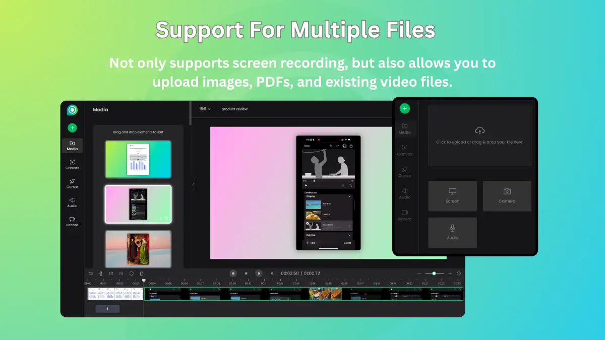Select the Media tab in left sidebar
Viewport: 605px width, 340px height.
pos(72,146)
